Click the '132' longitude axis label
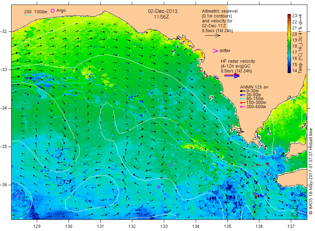 (x=132, y=226)
